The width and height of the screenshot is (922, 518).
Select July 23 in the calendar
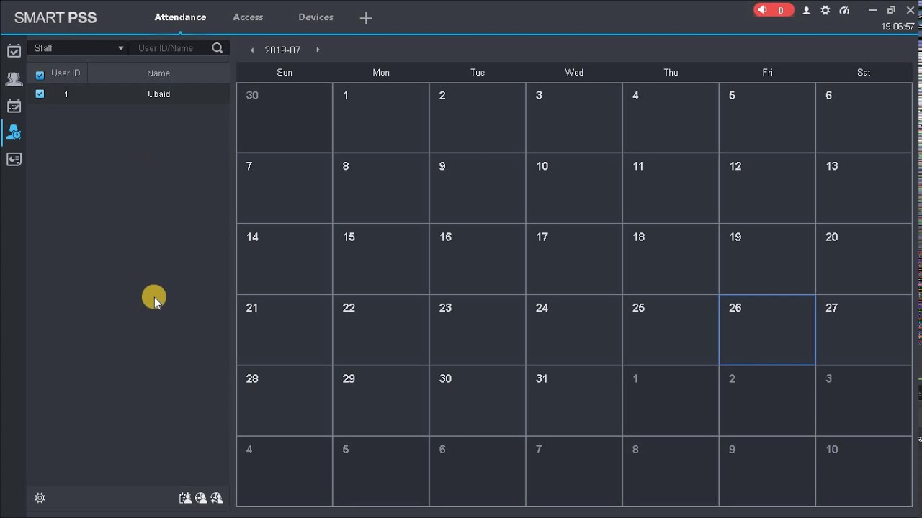coord(478,330)
